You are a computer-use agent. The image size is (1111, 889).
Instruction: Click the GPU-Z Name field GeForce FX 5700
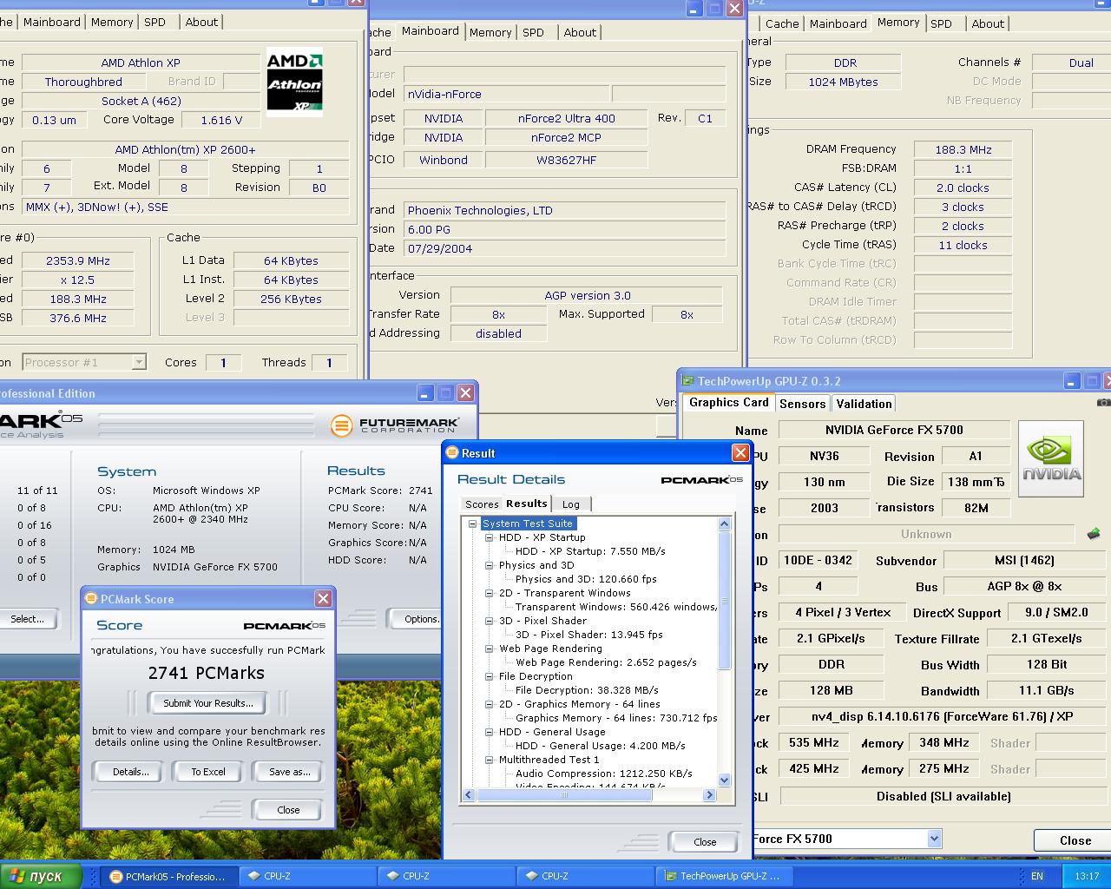(894, 430)
